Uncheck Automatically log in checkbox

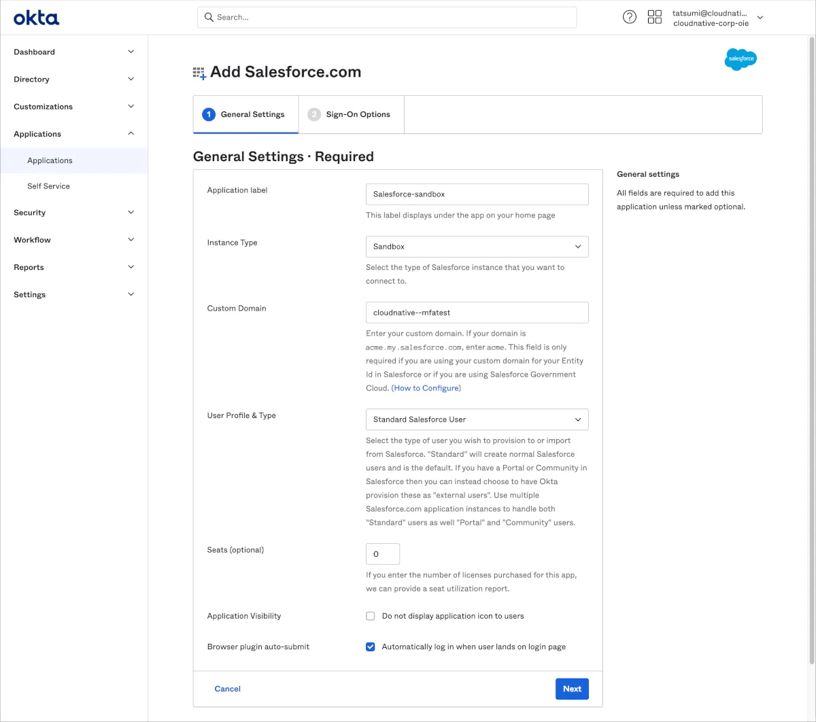pyautogui.click(x=371, y=647)
